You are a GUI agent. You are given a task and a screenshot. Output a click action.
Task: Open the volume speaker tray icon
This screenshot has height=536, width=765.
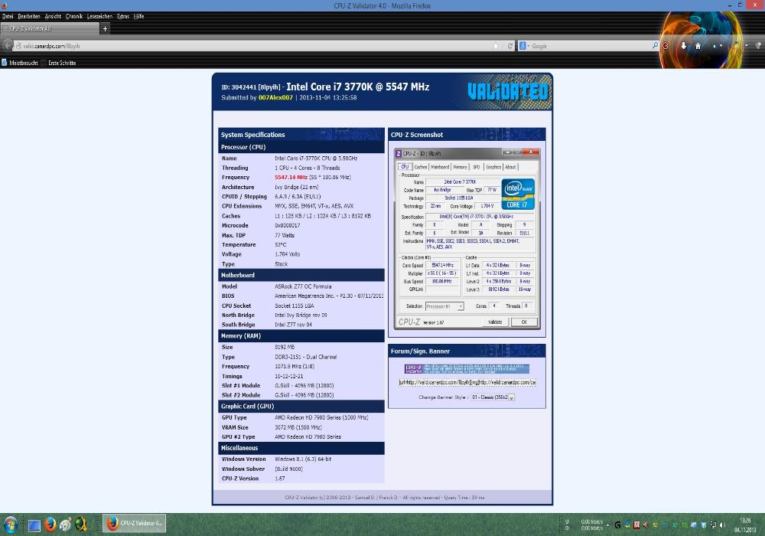click(x=723, y=525)
